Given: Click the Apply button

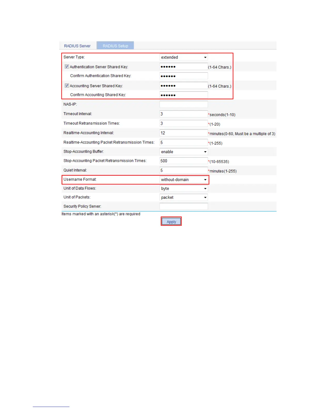Looking at the screenshot, I should [x=171, y=222].
